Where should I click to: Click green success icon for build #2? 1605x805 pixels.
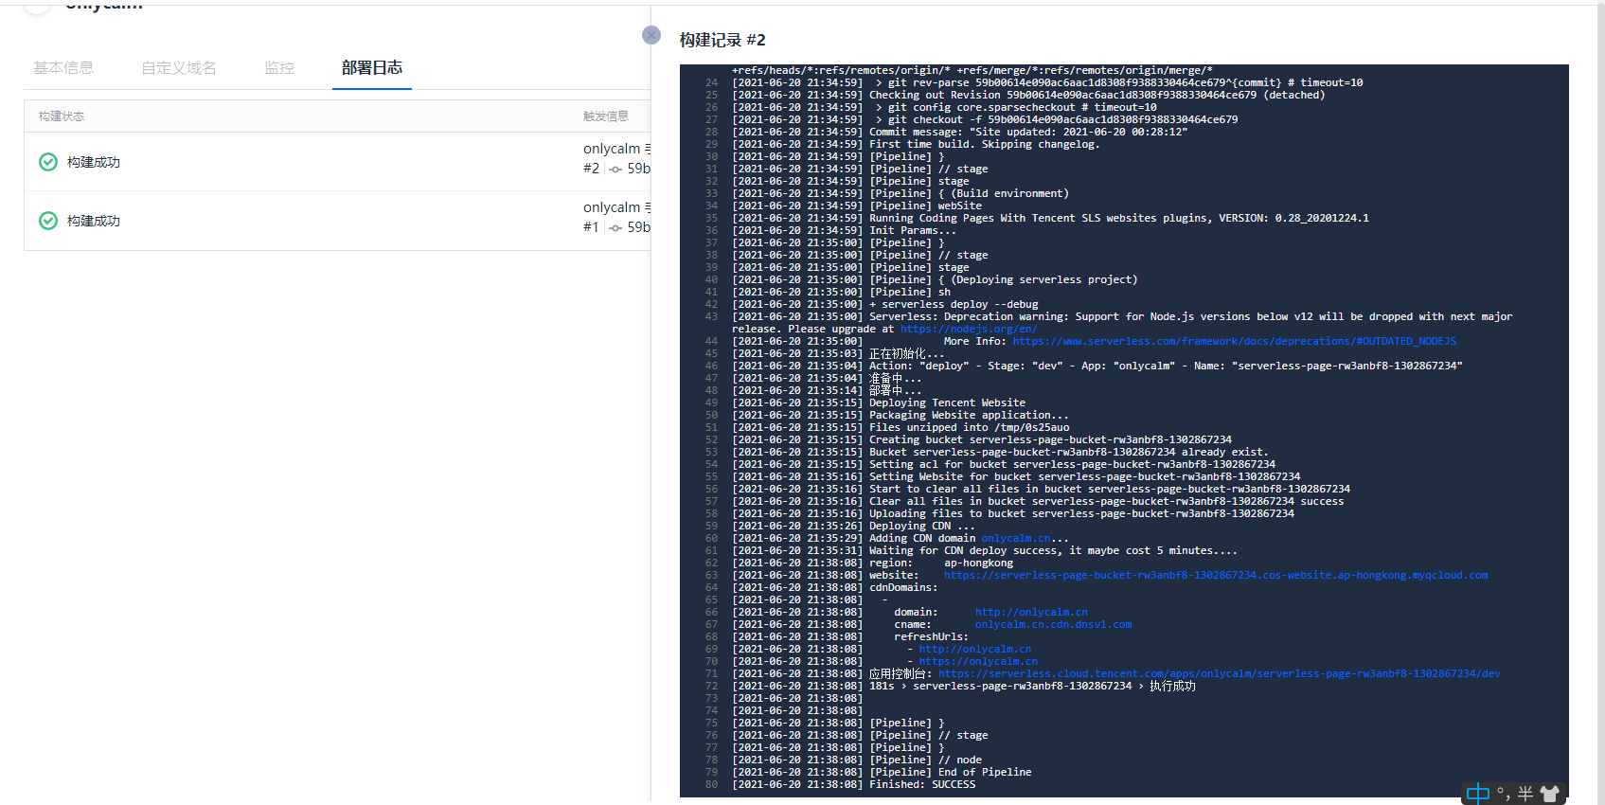pyautogui.click(x=48, y=162)
